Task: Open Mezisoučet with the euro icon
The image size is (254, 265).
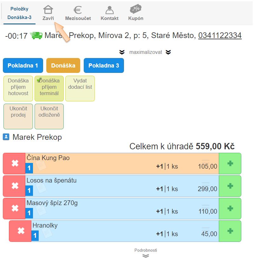Action: [78, 10]
